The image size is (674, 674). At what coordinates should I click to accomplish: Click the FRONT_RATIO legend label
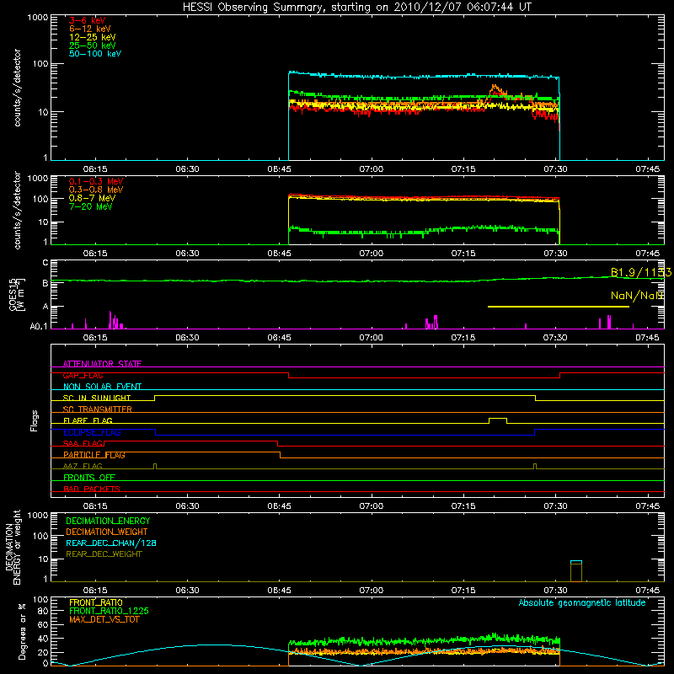click(x=96, y=602)
